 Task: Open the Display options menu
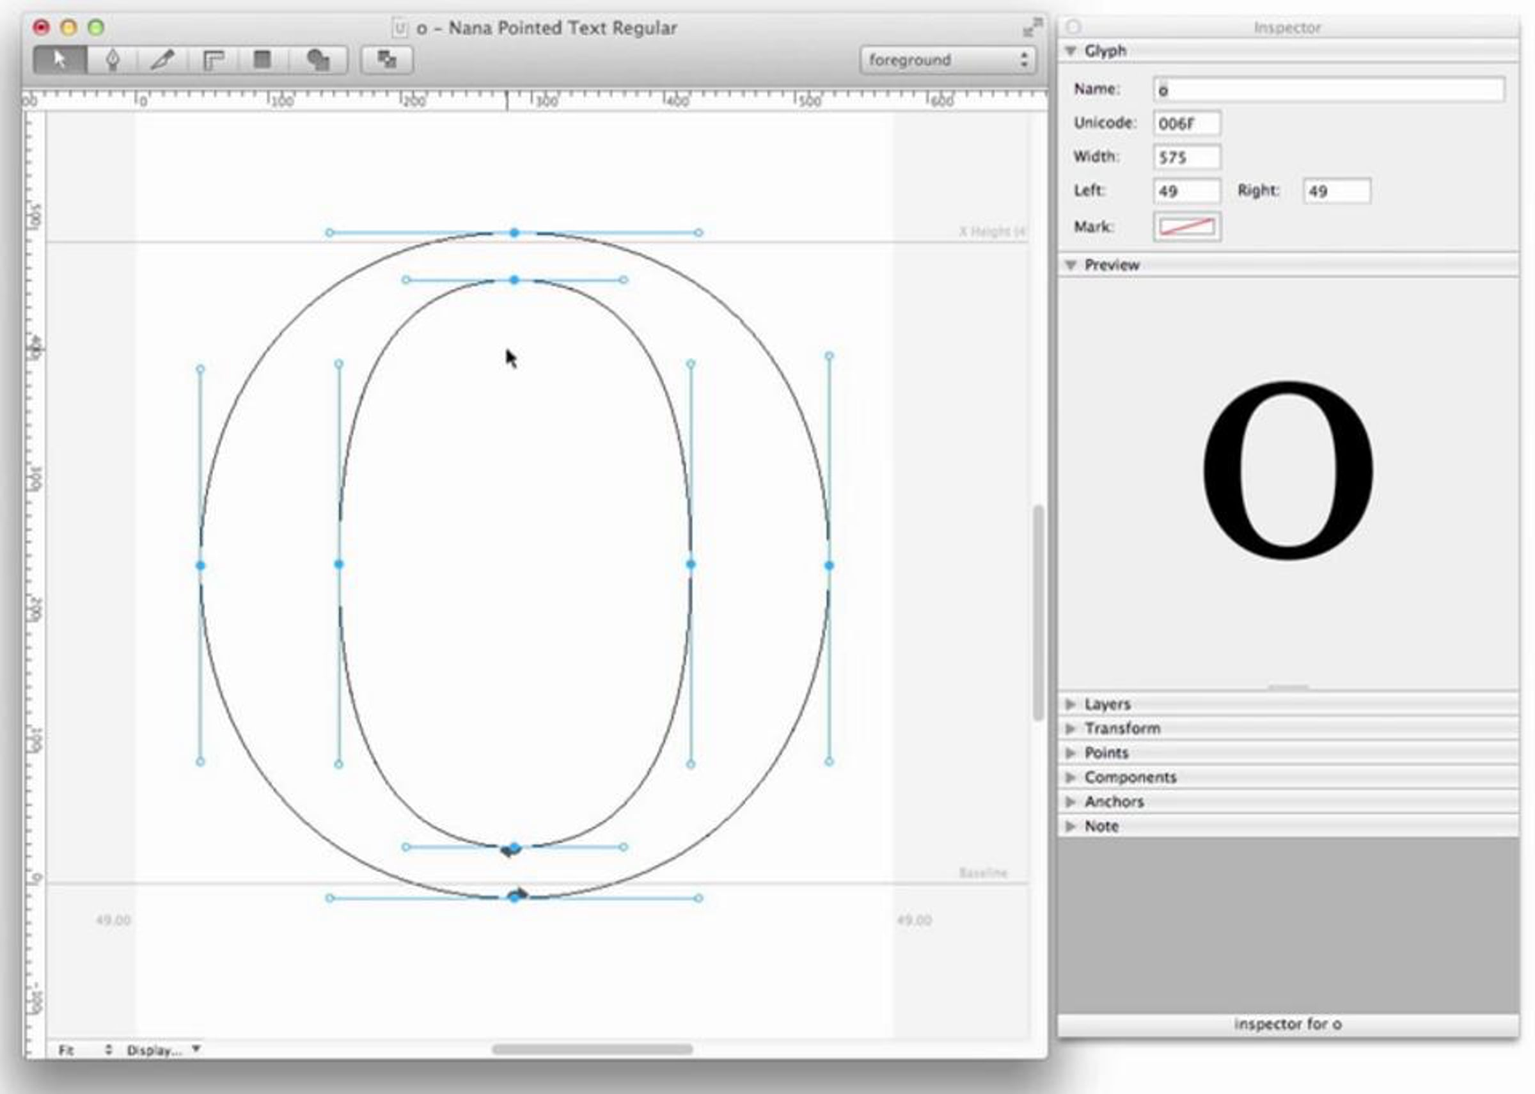coord(164,1050)
